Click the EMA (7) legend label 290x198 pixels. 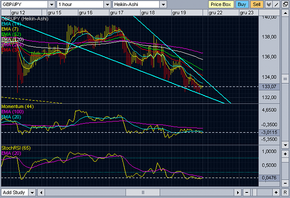(10, 29)
